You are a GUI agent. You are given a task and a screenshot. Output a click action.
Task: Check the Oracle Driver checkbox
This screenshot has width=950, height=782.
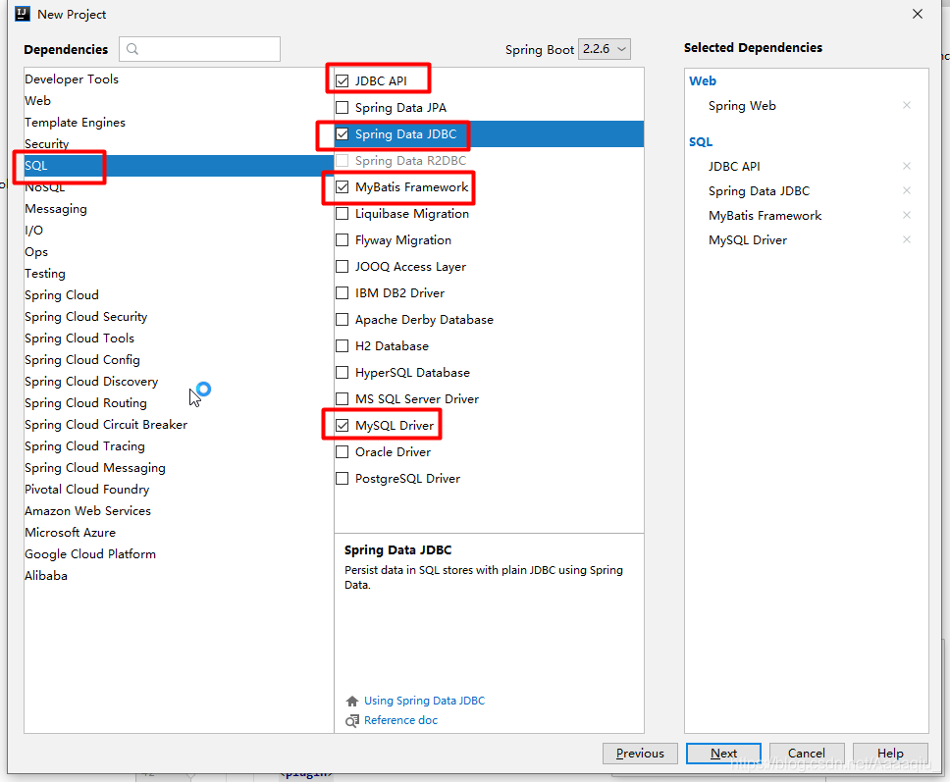(343, 452)
